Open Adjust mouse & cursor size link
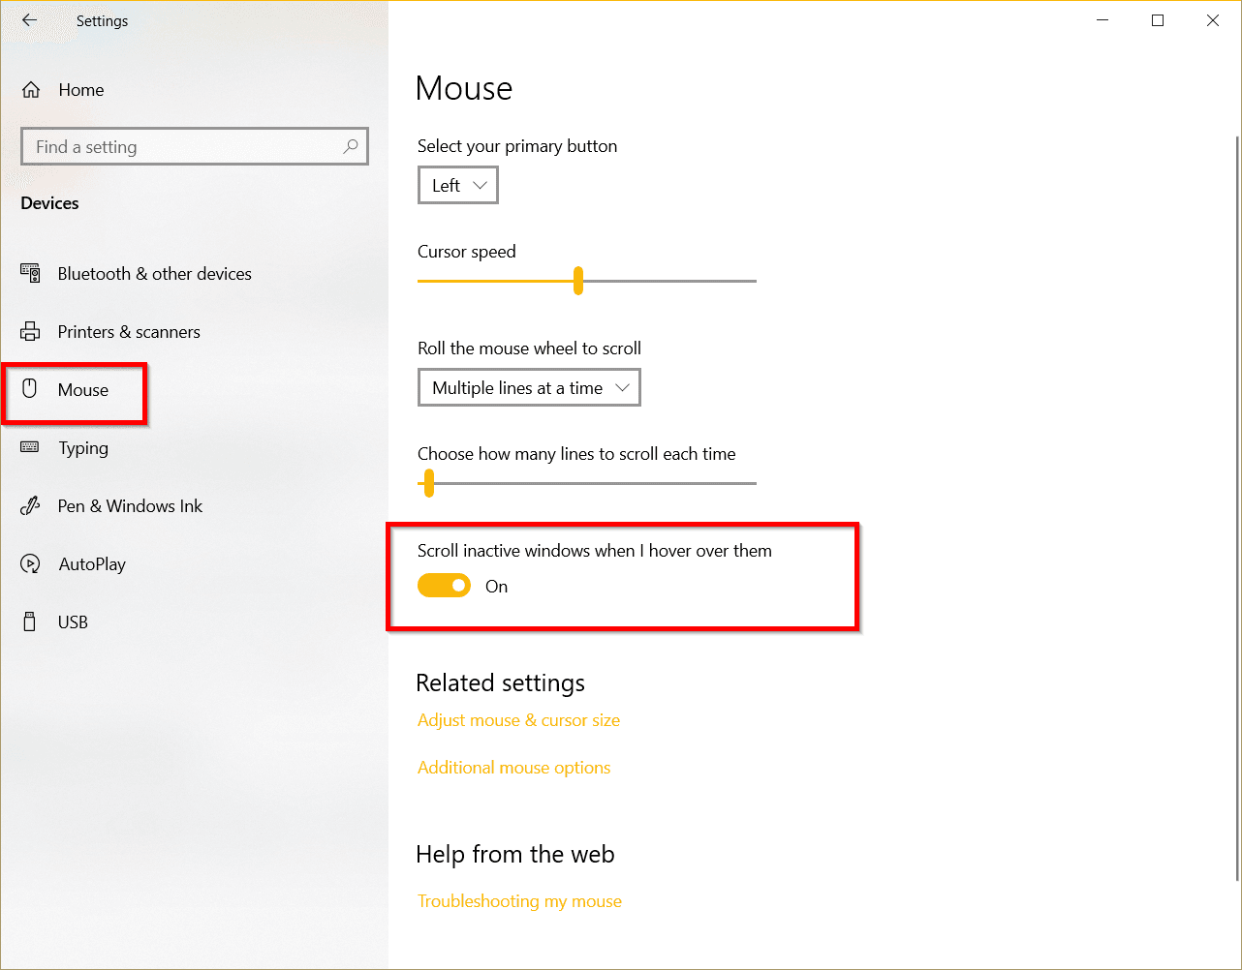Screen dimensions: 1242x970 click(518, 720)
